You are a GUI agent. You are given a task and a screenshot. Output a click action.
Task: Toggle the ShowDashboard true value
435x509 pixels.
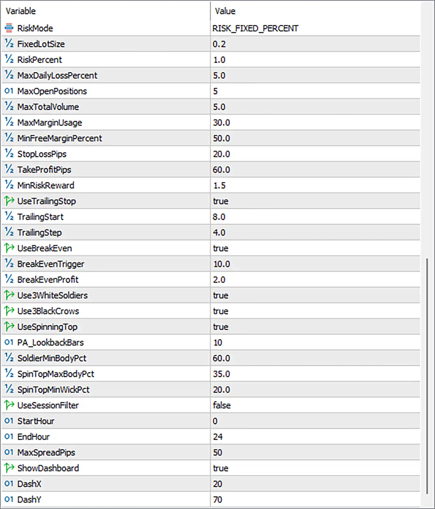[315, 468]
